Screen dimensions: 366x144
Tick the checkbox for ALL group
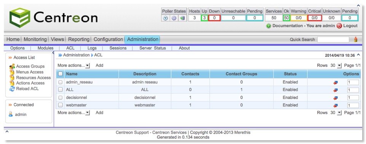pos(60,89)
